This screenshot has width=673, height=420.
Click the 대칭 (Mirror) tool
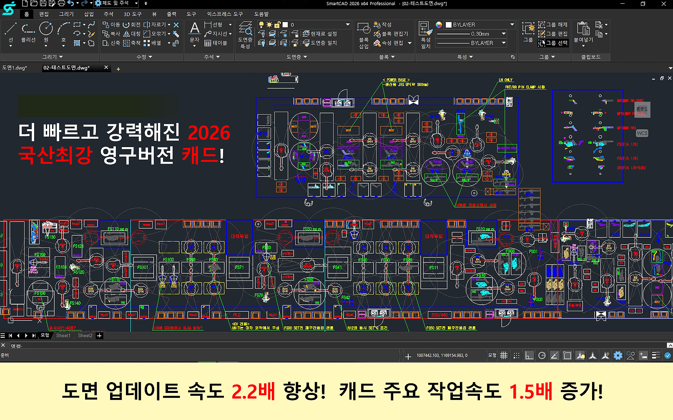pos(131,34)
